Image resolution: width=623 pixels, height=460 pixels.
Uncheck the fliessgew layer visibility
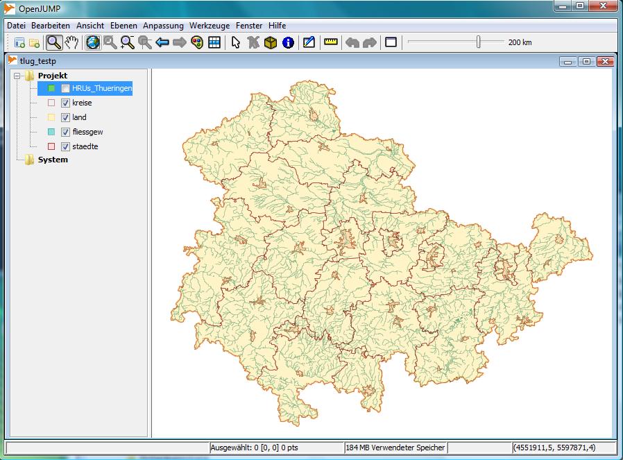pos(65,132)
